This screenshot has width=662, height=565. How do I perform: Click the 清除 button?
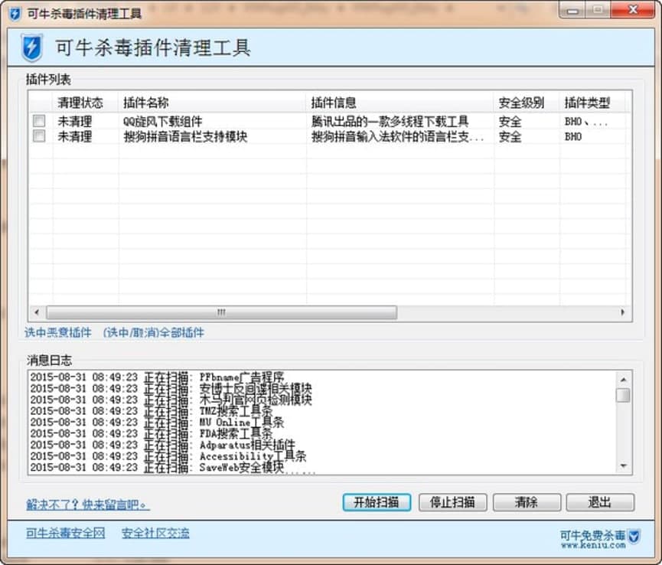527,502
